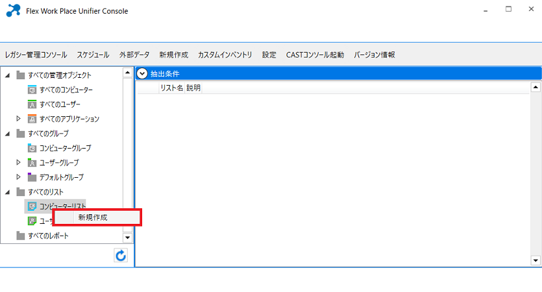Minimize the Unifier Console window
Screen dimensions: 542x292
pos(486,10)
